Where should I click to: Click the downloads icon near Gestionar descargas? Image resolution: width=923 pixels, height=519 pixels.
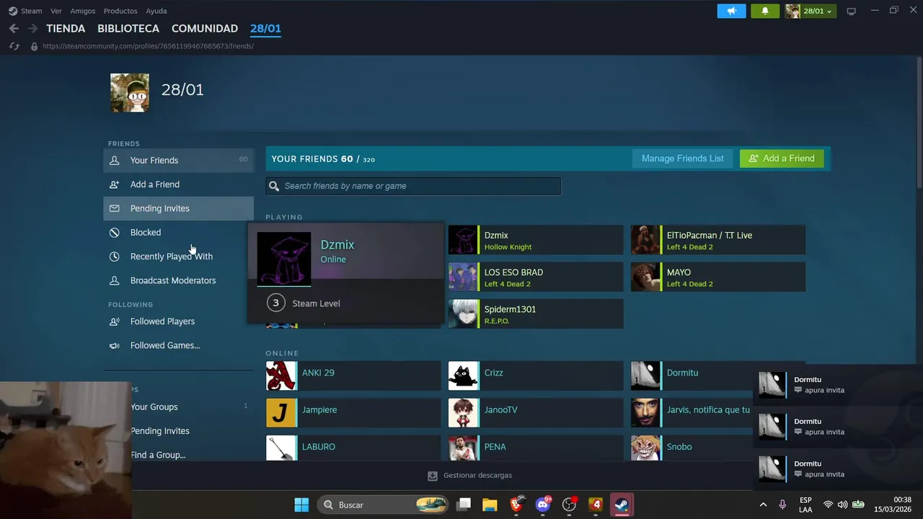click(433, 476)
